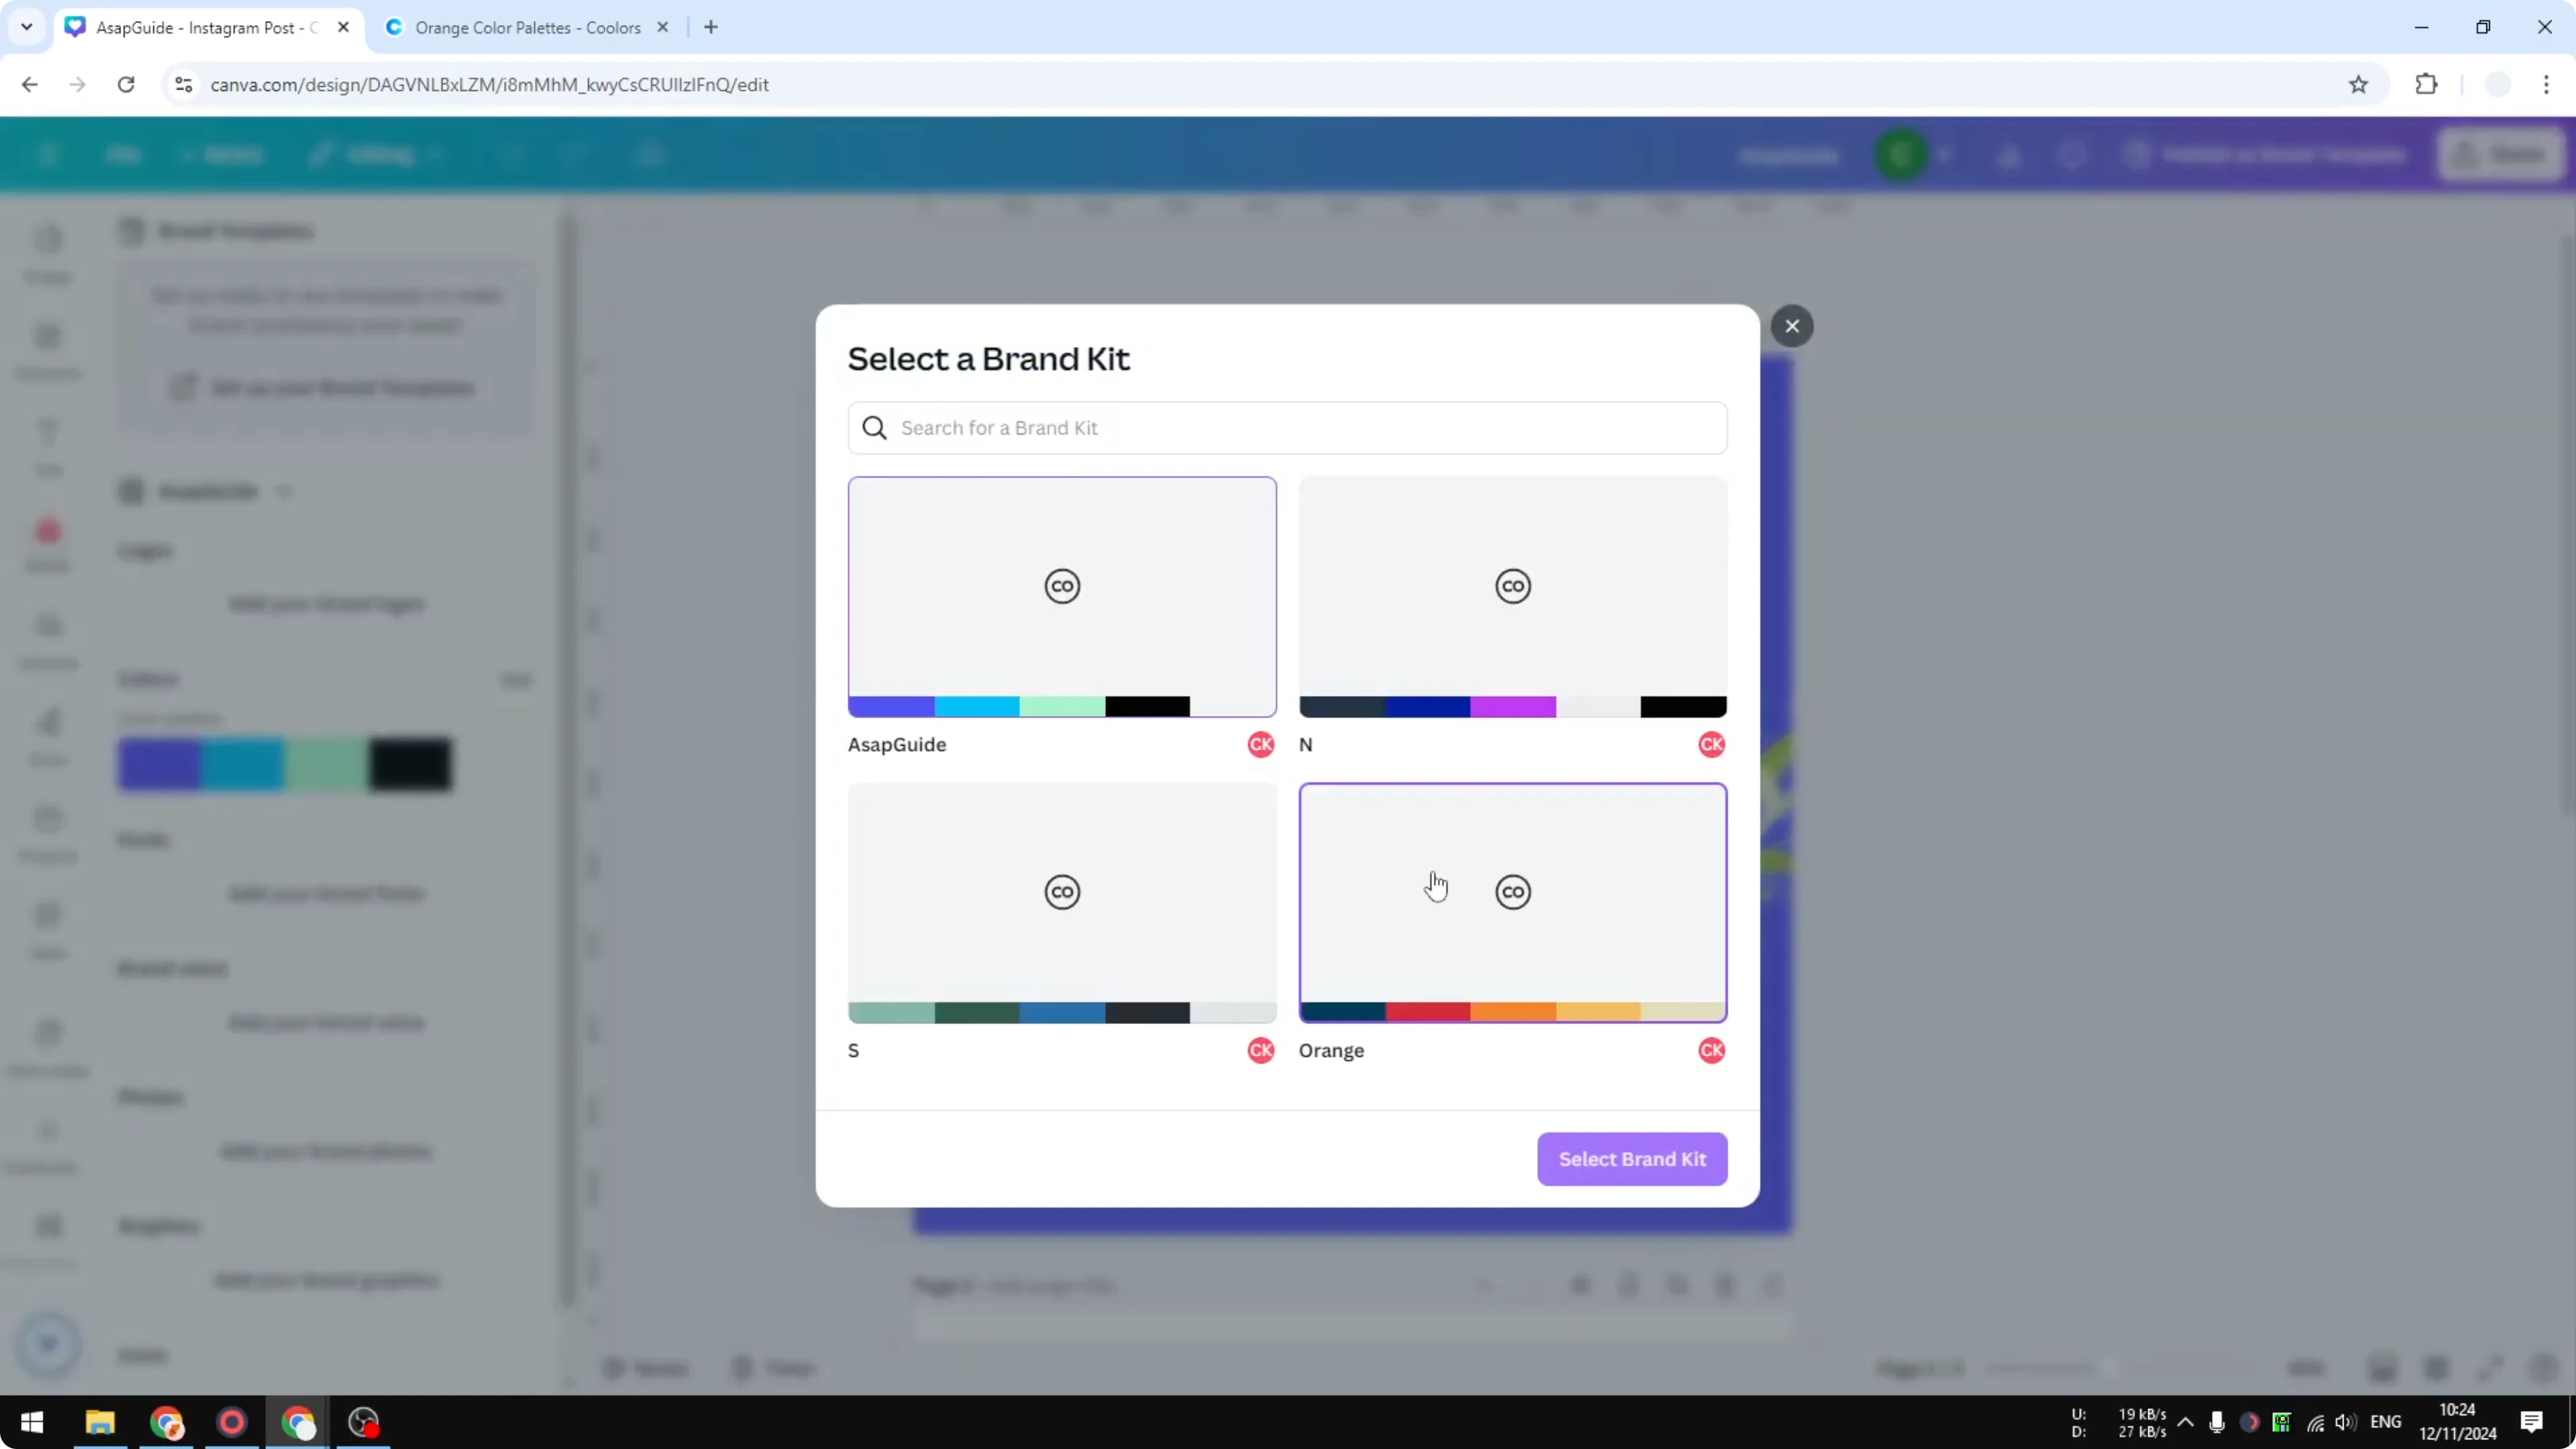Click the CK badge beside AsapGuide kit
Image resolution: width=2576 pixels, height=1449 pixels.
coord(1259,744)
